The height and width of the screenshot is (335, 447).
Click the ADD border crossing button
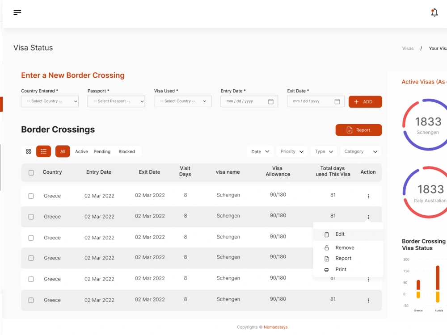[365, 102]
